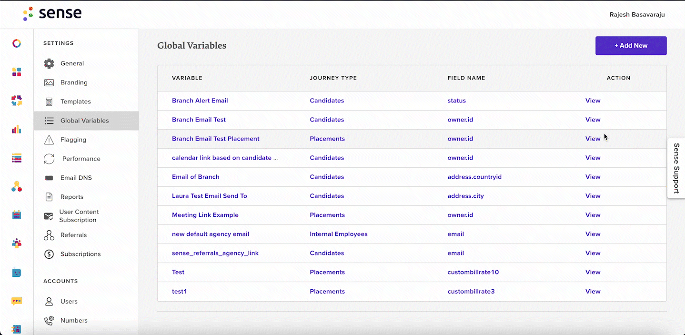Viewport: 685px width, 335px height.
Task: Click View for Meeting Link Example
Action: 593,215
